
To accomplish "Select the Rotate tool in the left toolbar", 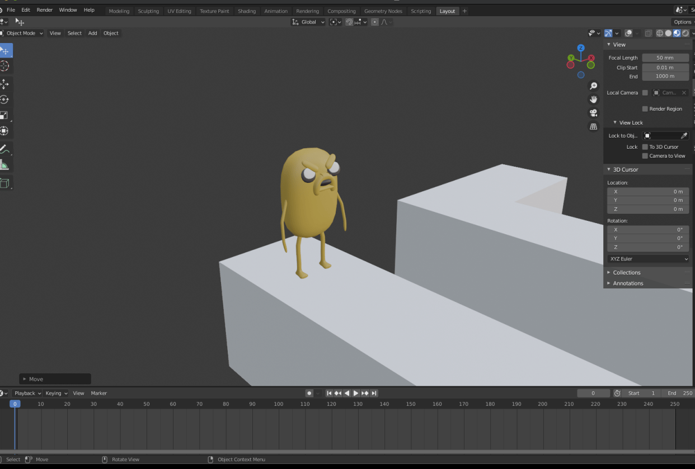I will point(6,99).
